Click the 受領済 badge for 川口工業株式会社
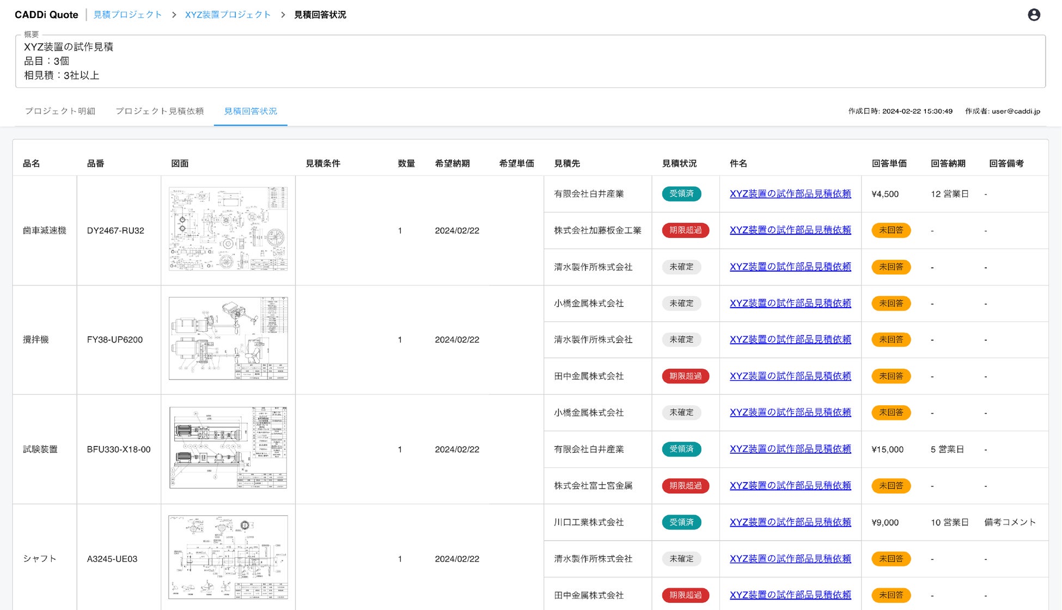Image resolution: width=1062 pixels, height=610 pixels. click(x=681, y=522)
